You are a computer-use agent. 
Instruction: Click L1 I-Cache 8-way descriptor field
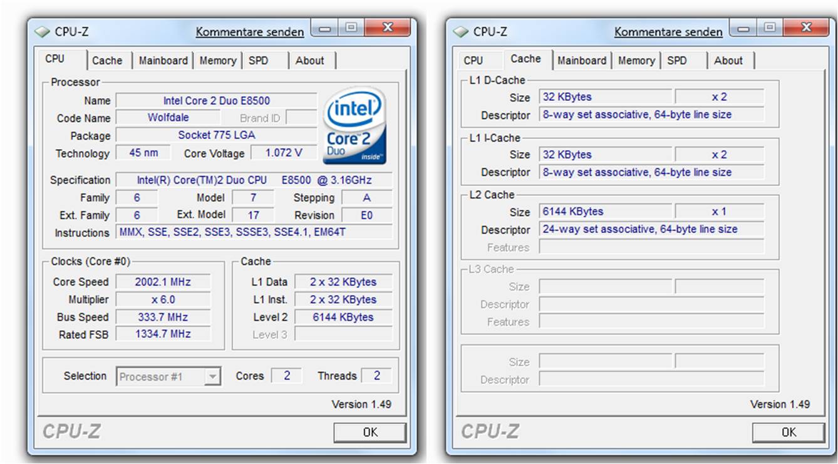tap(651, 172)
